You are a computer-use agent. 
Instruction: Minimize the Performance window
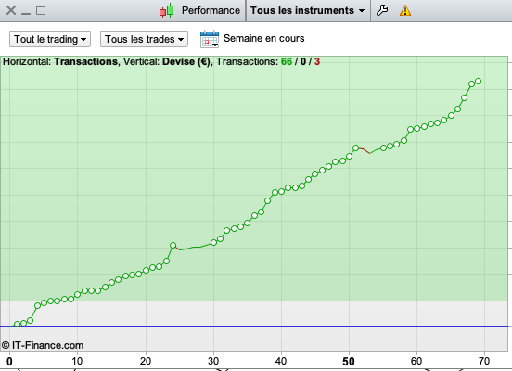(x=26, y=13)
